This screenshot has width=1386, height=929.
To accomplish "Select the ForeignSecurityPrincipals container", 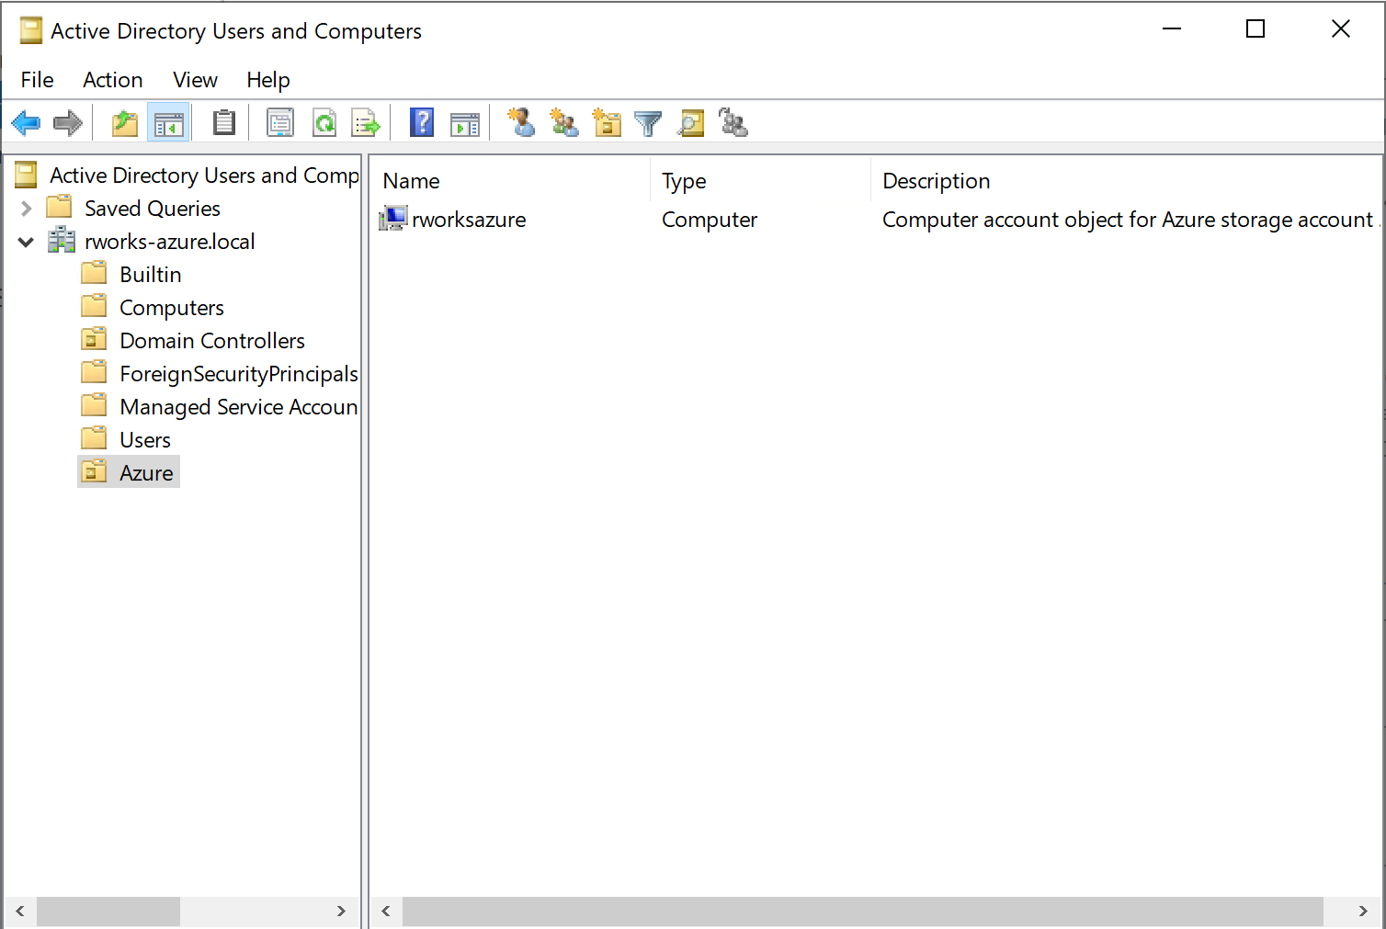I will [239, 374].
